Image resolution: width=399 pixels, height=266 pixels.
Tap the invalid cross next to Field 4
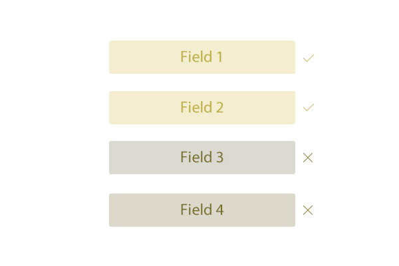click(x=308, y=210)
